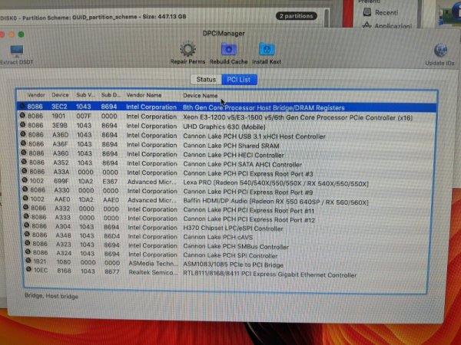This screenshot has height=345, width=461.
Task: Select the Baffin HDMI/DP Audio row
Action: click(227, 201)
